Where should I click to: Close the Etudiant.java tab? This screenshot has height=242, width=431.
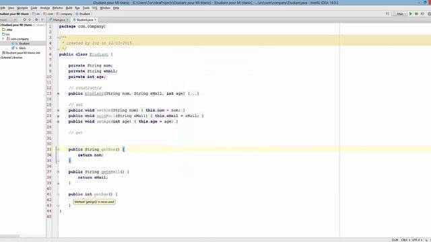[96, 19]
